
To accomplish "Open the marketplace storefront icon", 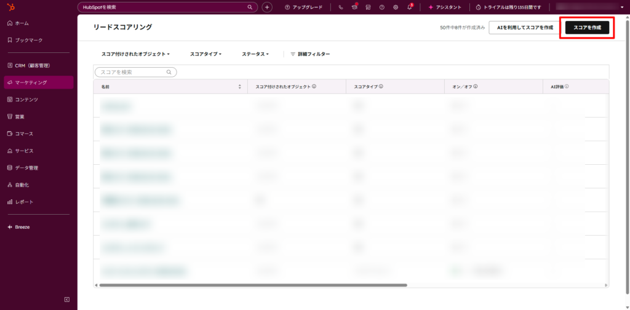I will (x=368, y=7).
